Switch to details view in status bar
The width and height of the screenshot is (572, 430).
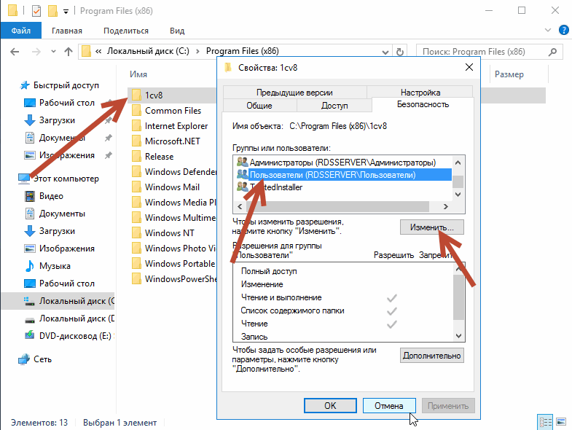[x=544, y=422]
